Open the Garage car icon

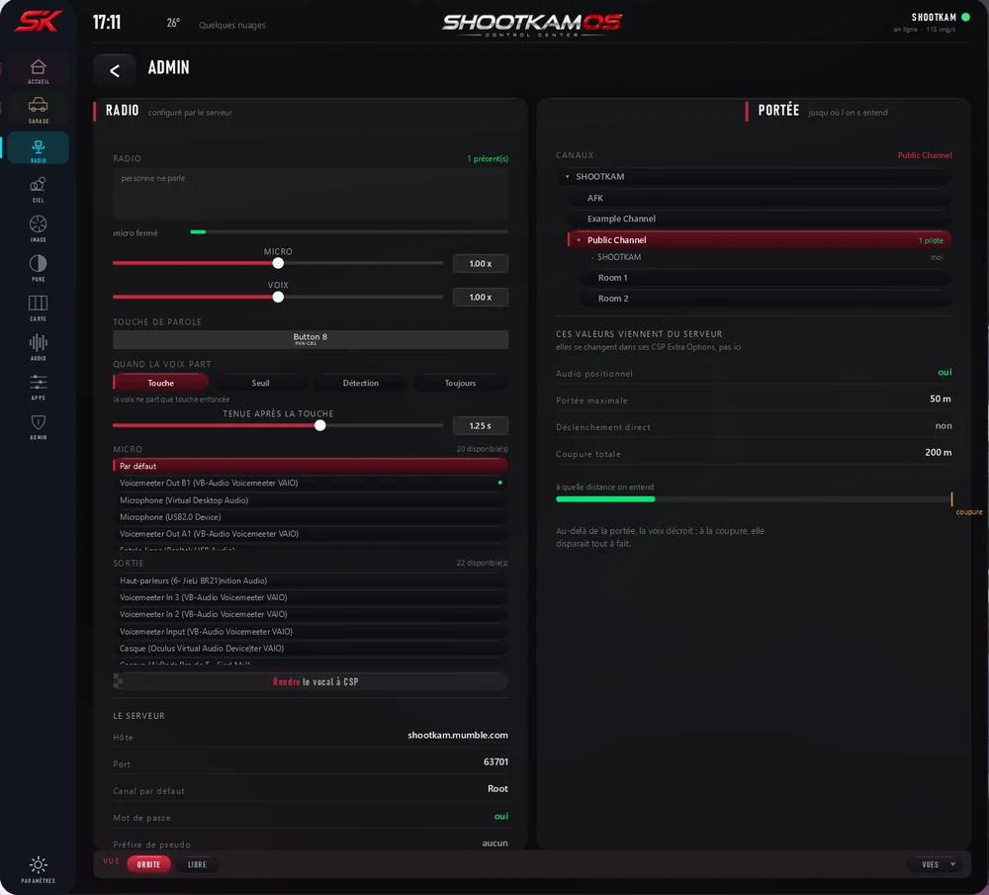click(38, 109)
